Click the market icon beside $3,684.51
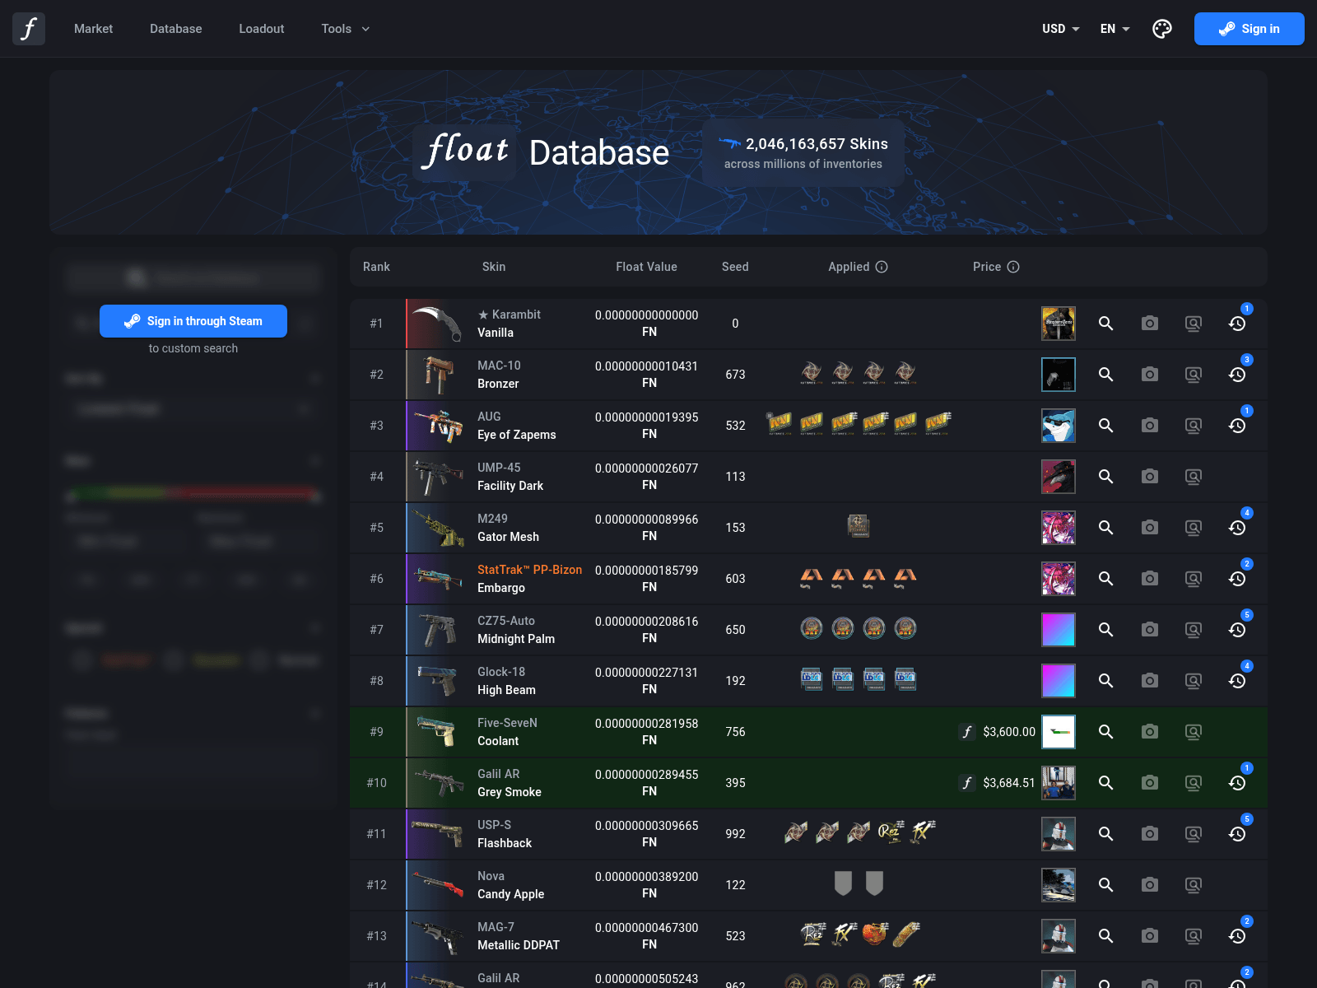This screenshot has width=1317, height=988. [x=967, y=783]
